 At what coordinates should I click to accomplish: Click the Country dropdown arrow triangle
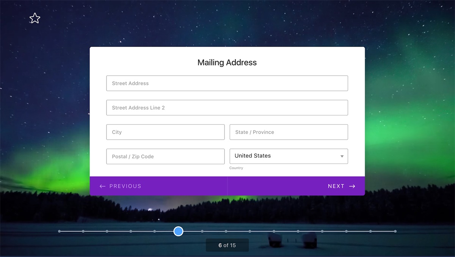coord(342,156)
